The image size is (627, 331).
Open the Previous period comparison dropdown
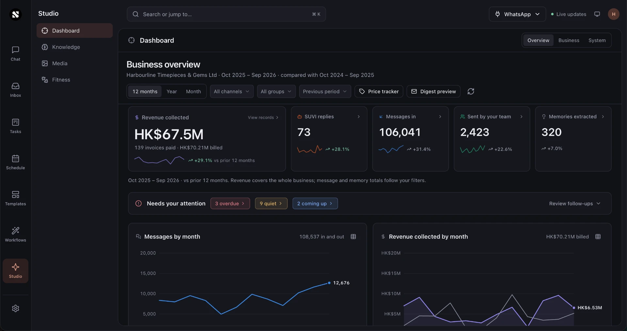(x=325, y=92)
